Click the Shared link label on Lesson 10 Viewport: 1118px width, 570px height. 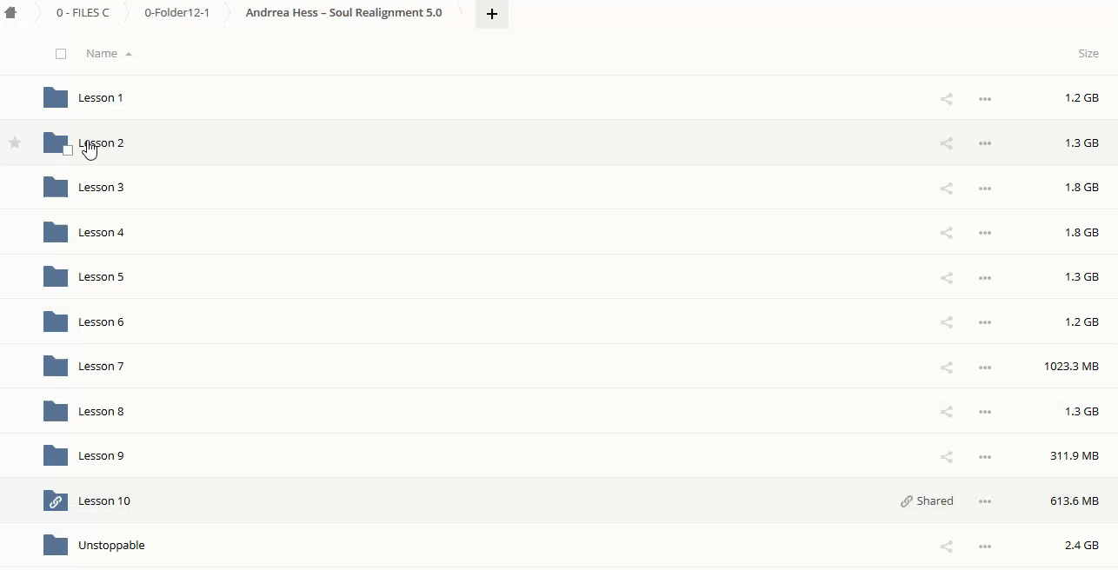point(927,501)
